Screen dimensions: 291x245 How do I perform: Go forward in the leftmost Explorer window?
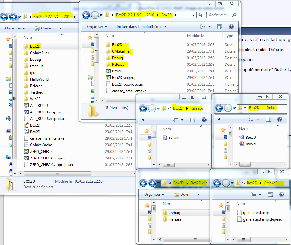click(x=13, y=17)
